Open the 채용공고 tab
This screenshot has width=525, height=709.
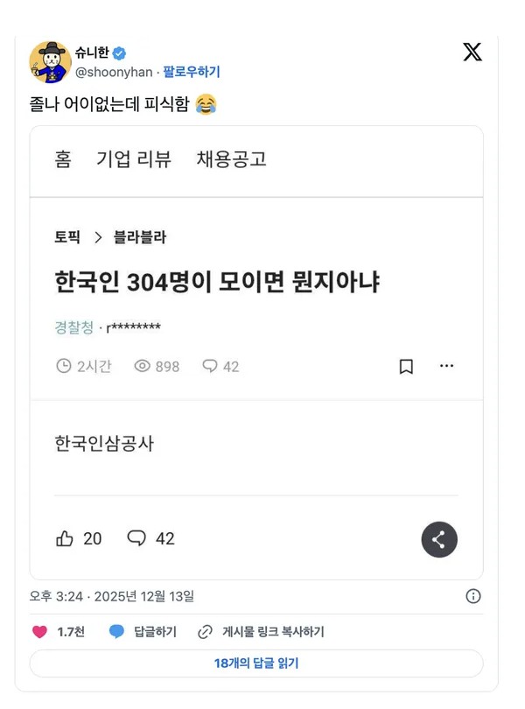point(231,159)
